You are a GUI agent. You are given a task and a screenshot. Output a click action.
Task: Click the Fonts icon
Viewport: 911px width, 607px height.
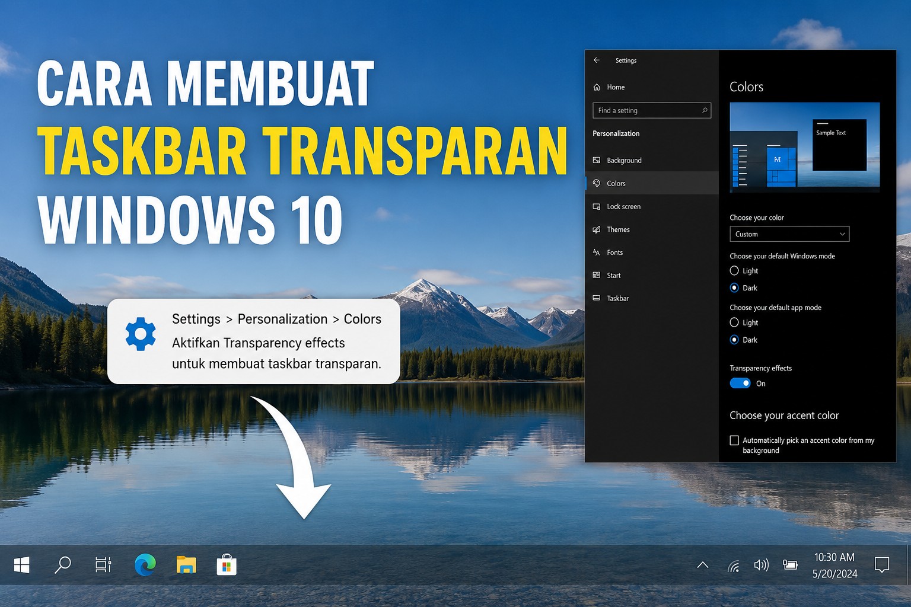click(597, 252)
